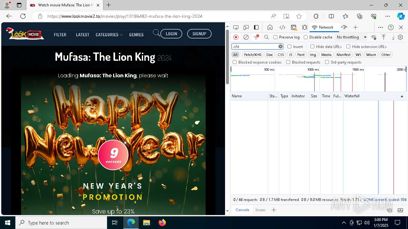Clear the .cfd filter text
408x229 pixels.
pos(280,46)
